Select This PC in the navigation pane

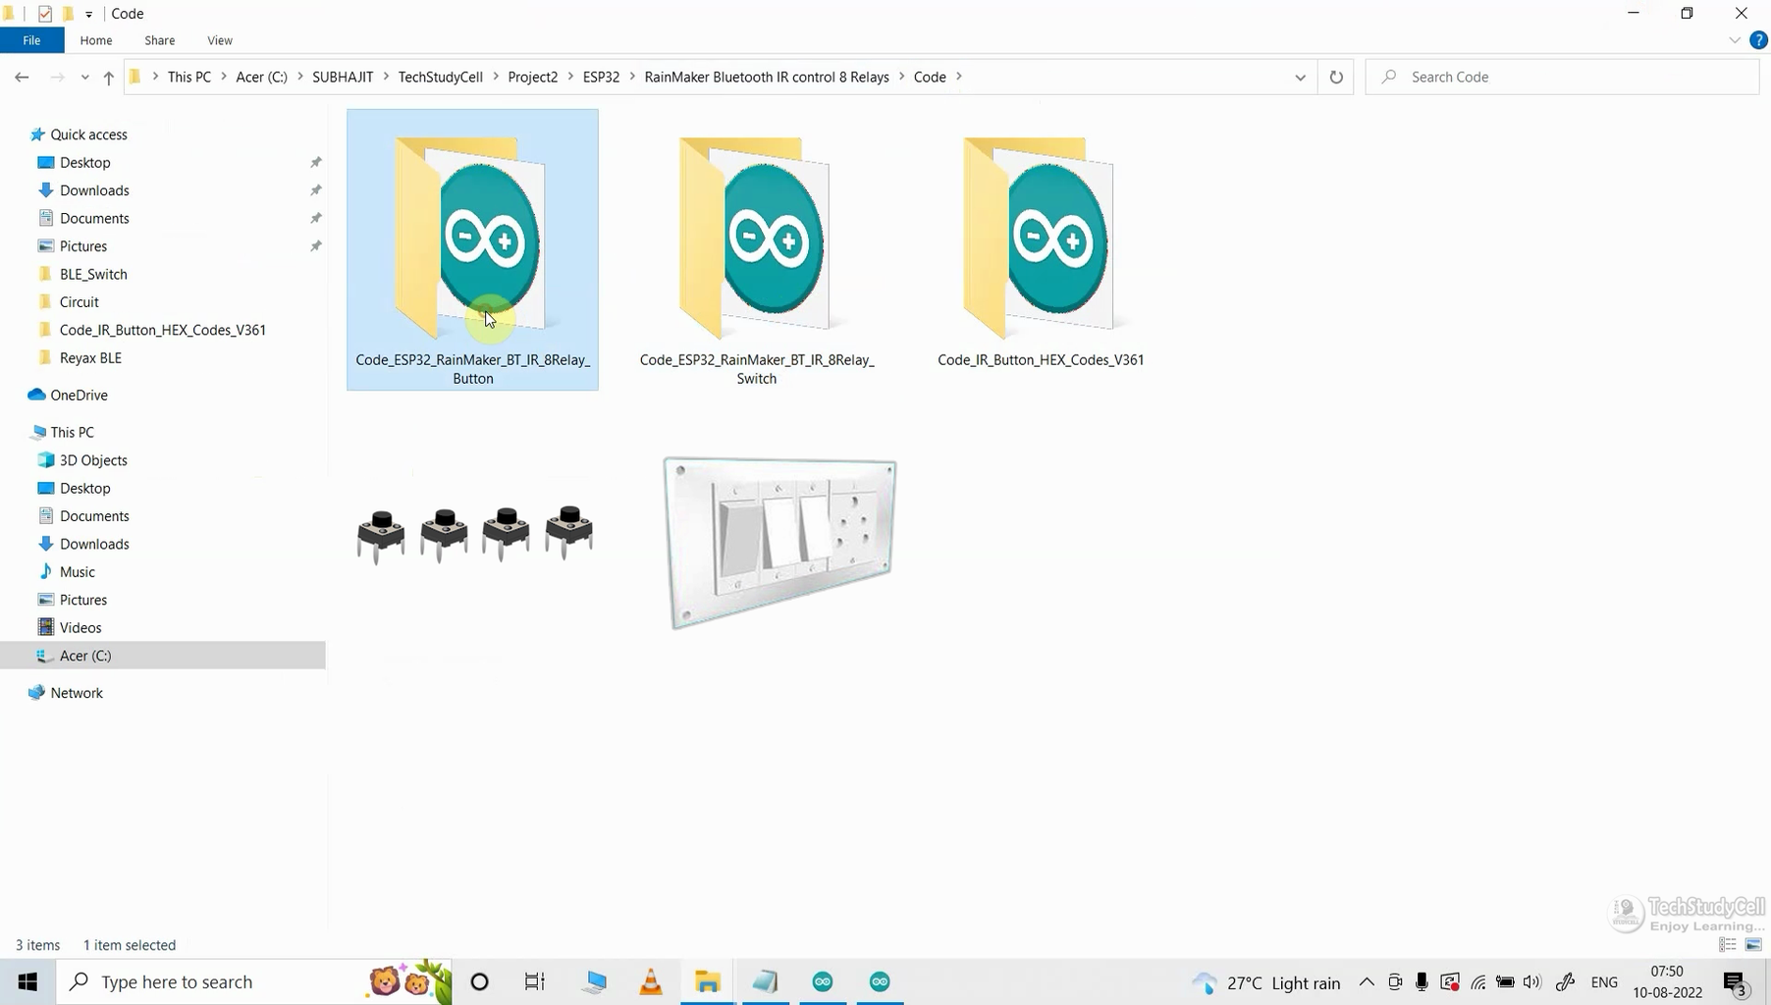click(72, 432)
